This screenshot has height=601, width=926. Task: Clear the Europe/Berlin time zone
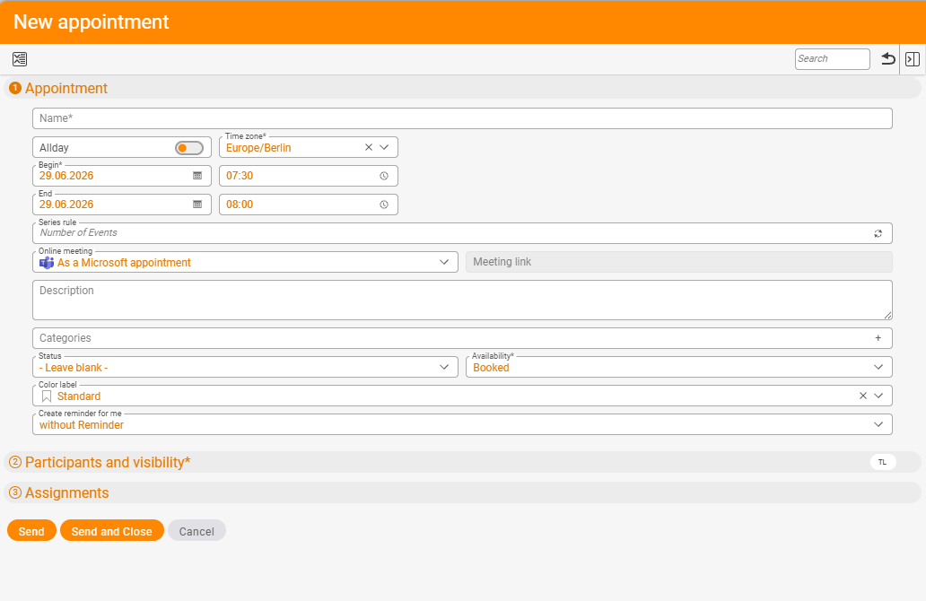click(369, 147)
